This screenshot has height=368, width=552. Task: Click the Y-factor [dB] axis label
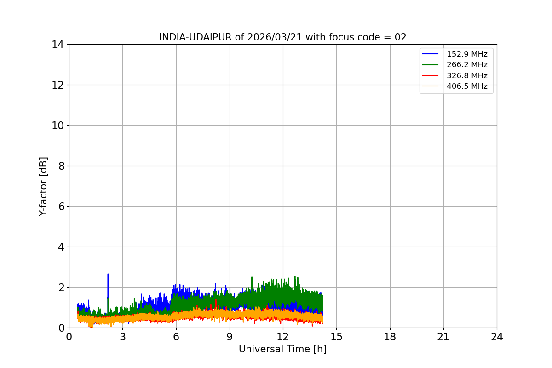pos(43,186)
